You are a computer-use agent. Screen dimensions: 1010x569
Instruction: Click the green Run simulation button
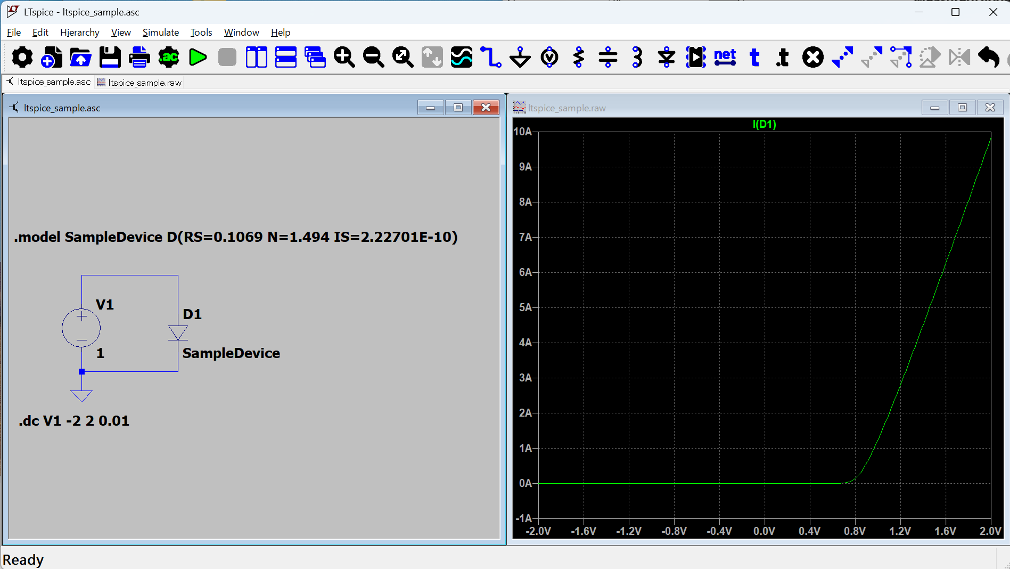pyautogui.click(x=198, y=58)
